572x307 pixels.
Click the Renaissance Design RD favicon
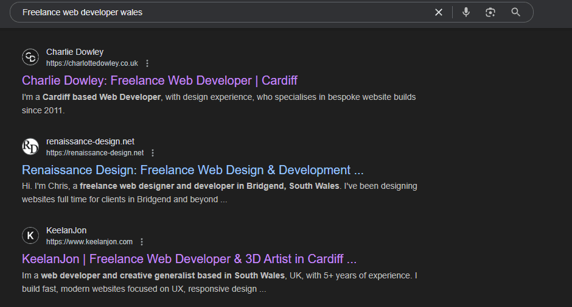30,146
